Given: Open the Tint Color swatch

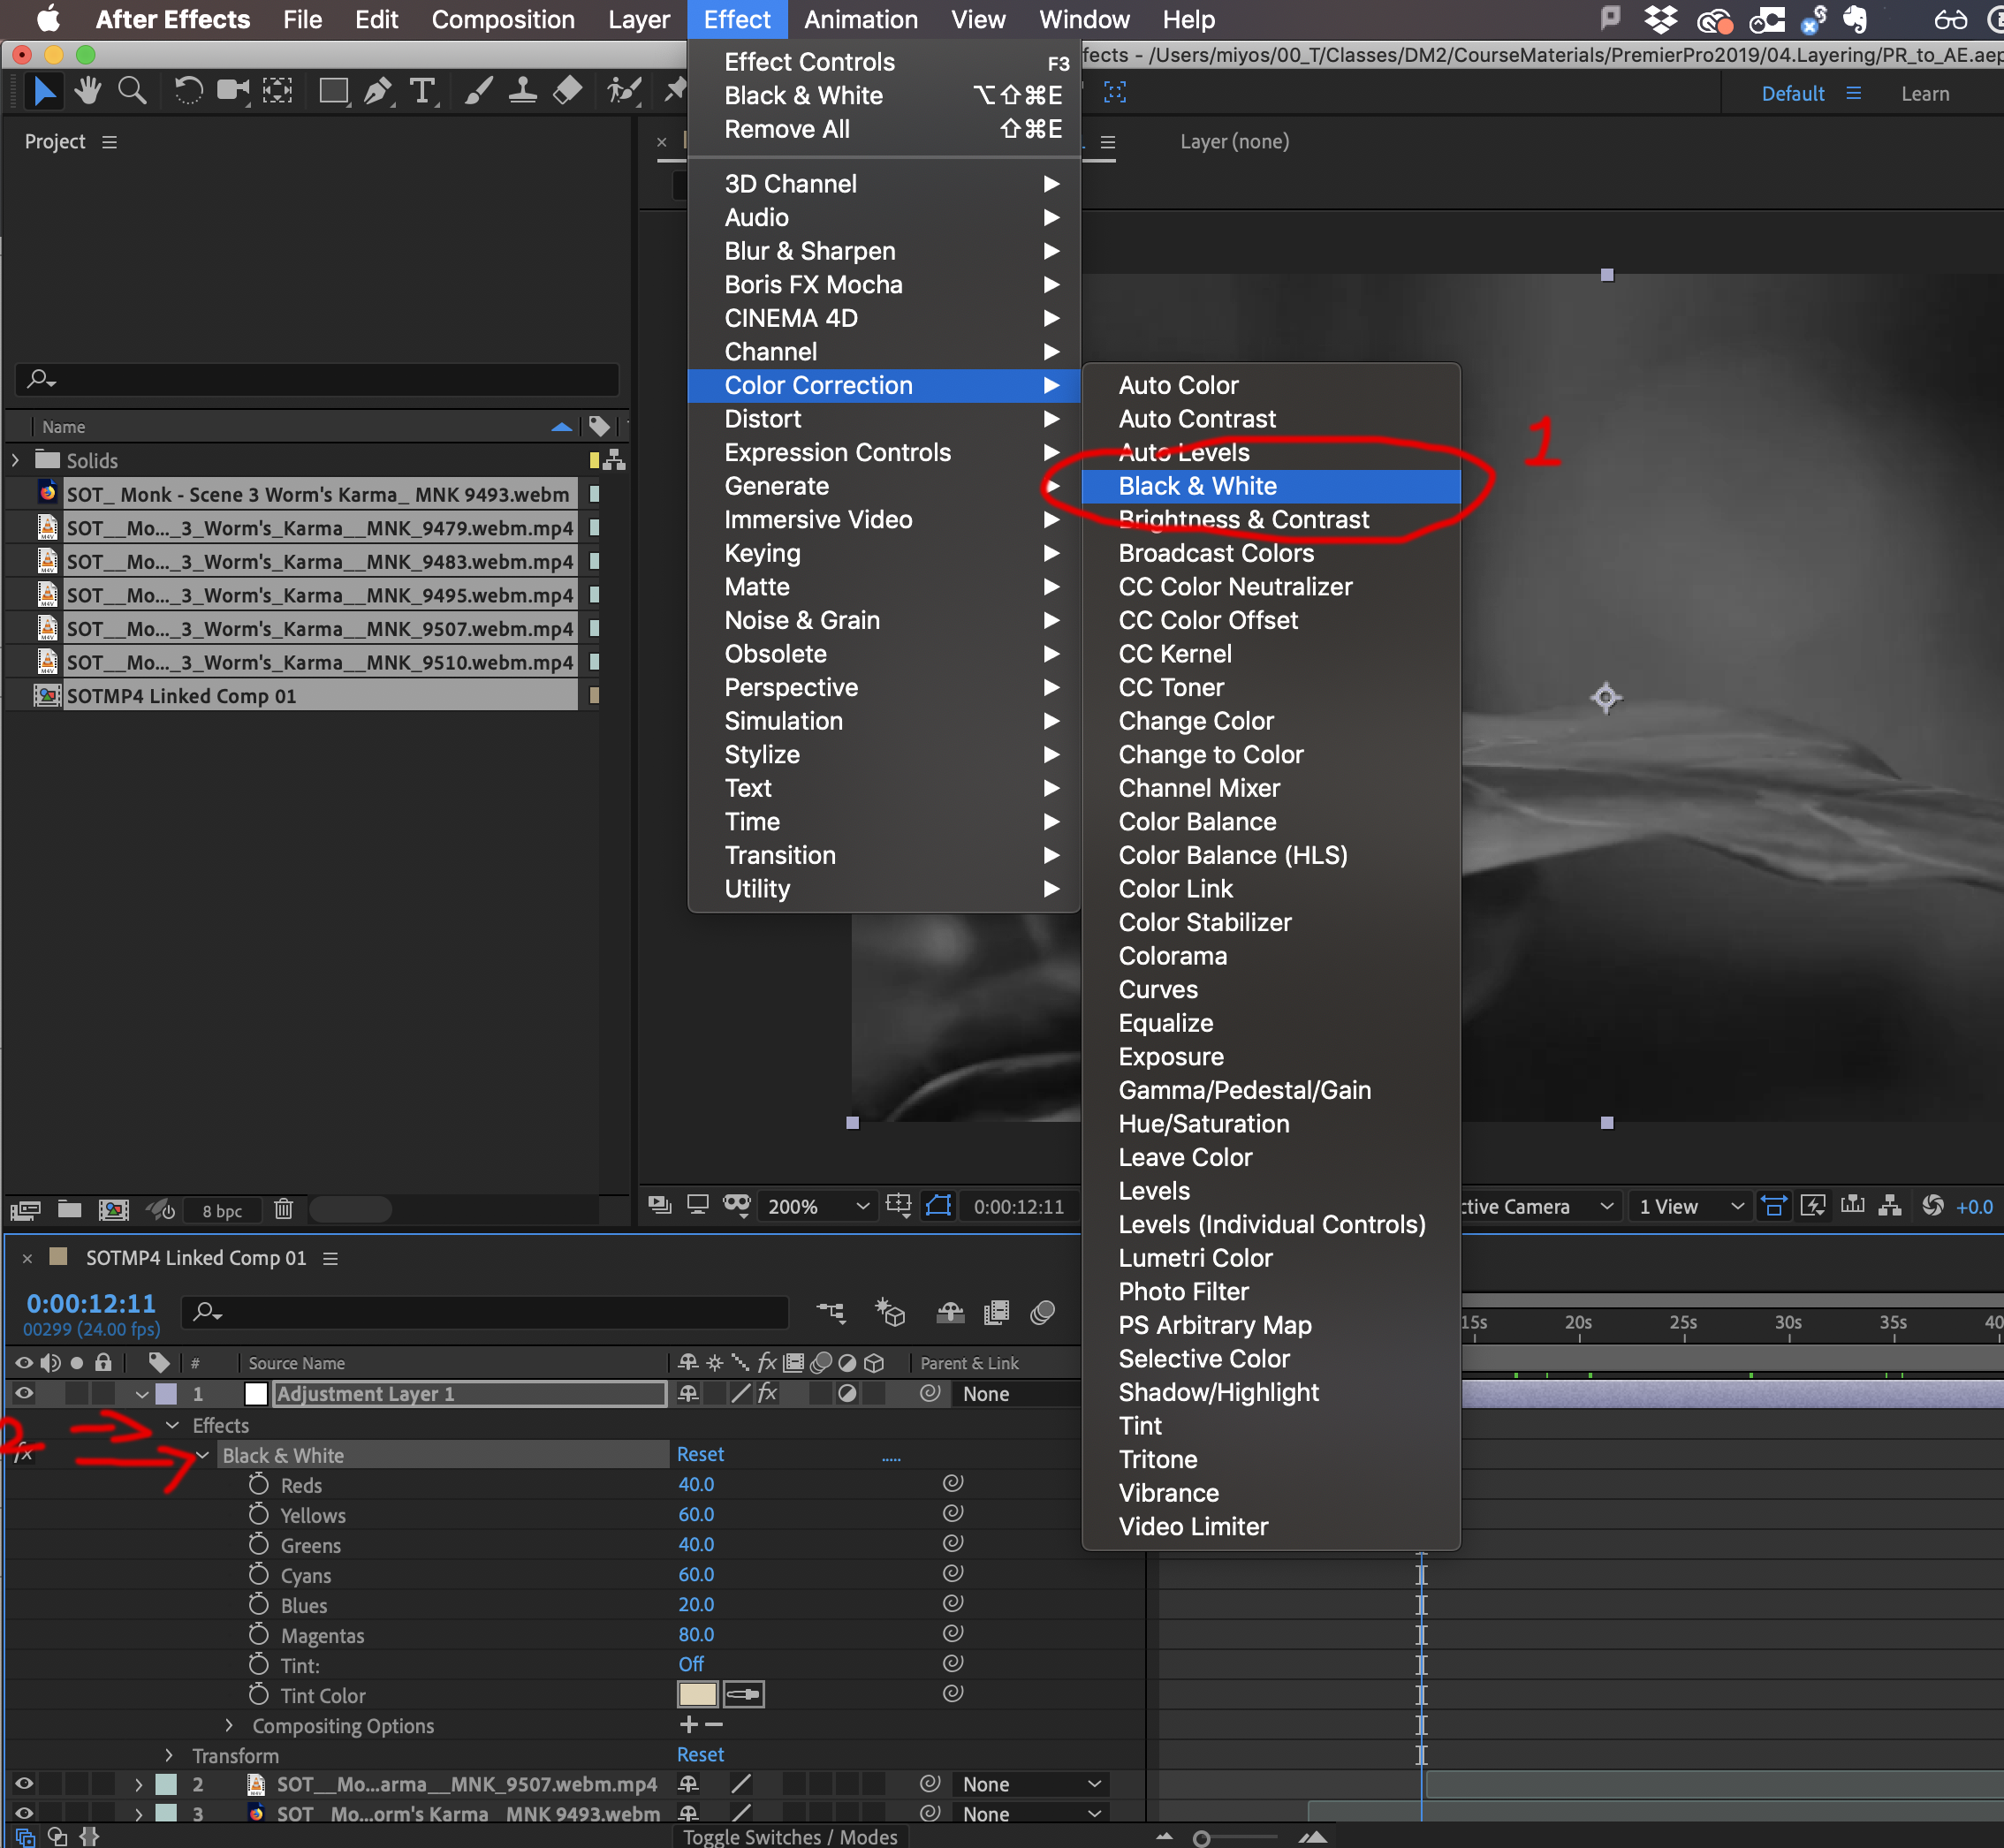Looking at the screenshot, I should (x=697, y=1694).
